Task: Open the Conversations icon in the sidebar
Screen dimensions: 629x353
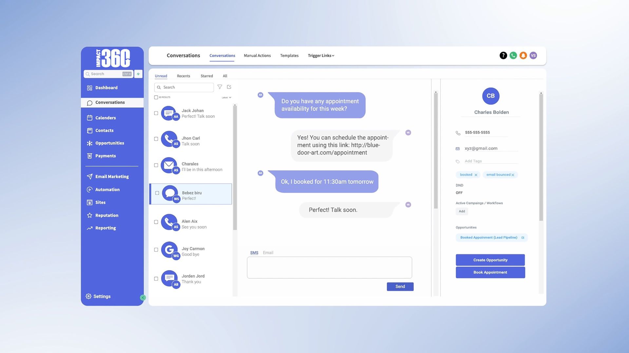Action: [90, 102]
